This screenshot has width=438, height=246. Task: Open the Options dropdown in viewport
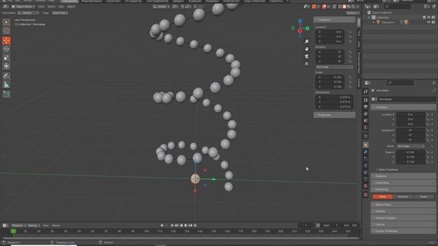click(x=352, y=13)
